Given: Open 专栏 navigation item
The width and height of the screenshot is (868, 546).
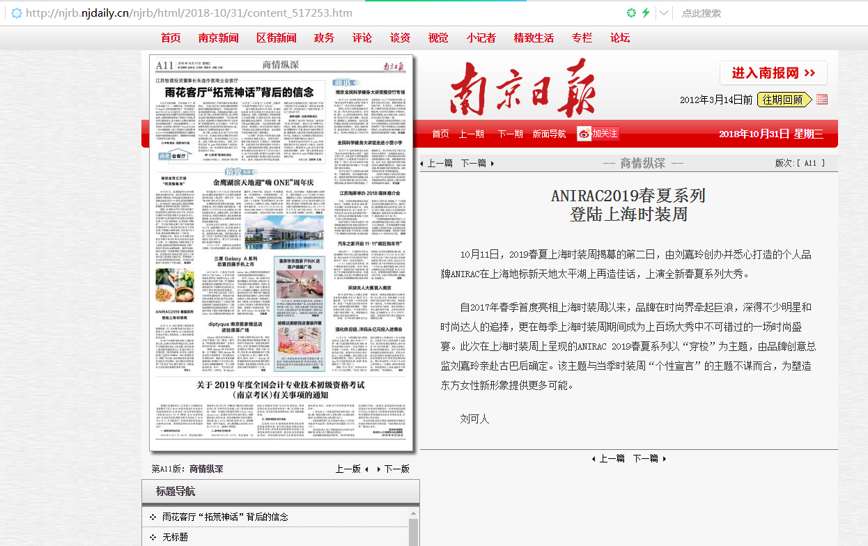Looking at the screenshot, I should [x=582, y=38].
